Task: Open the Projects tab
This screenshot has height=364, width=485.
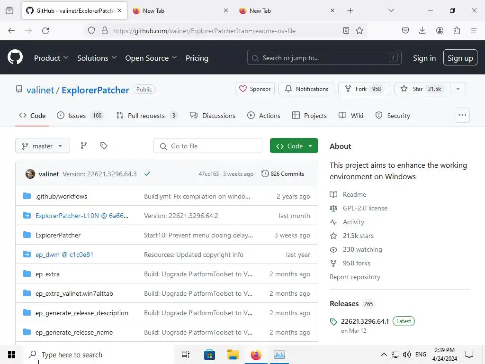Action: [x=309, y=116]
